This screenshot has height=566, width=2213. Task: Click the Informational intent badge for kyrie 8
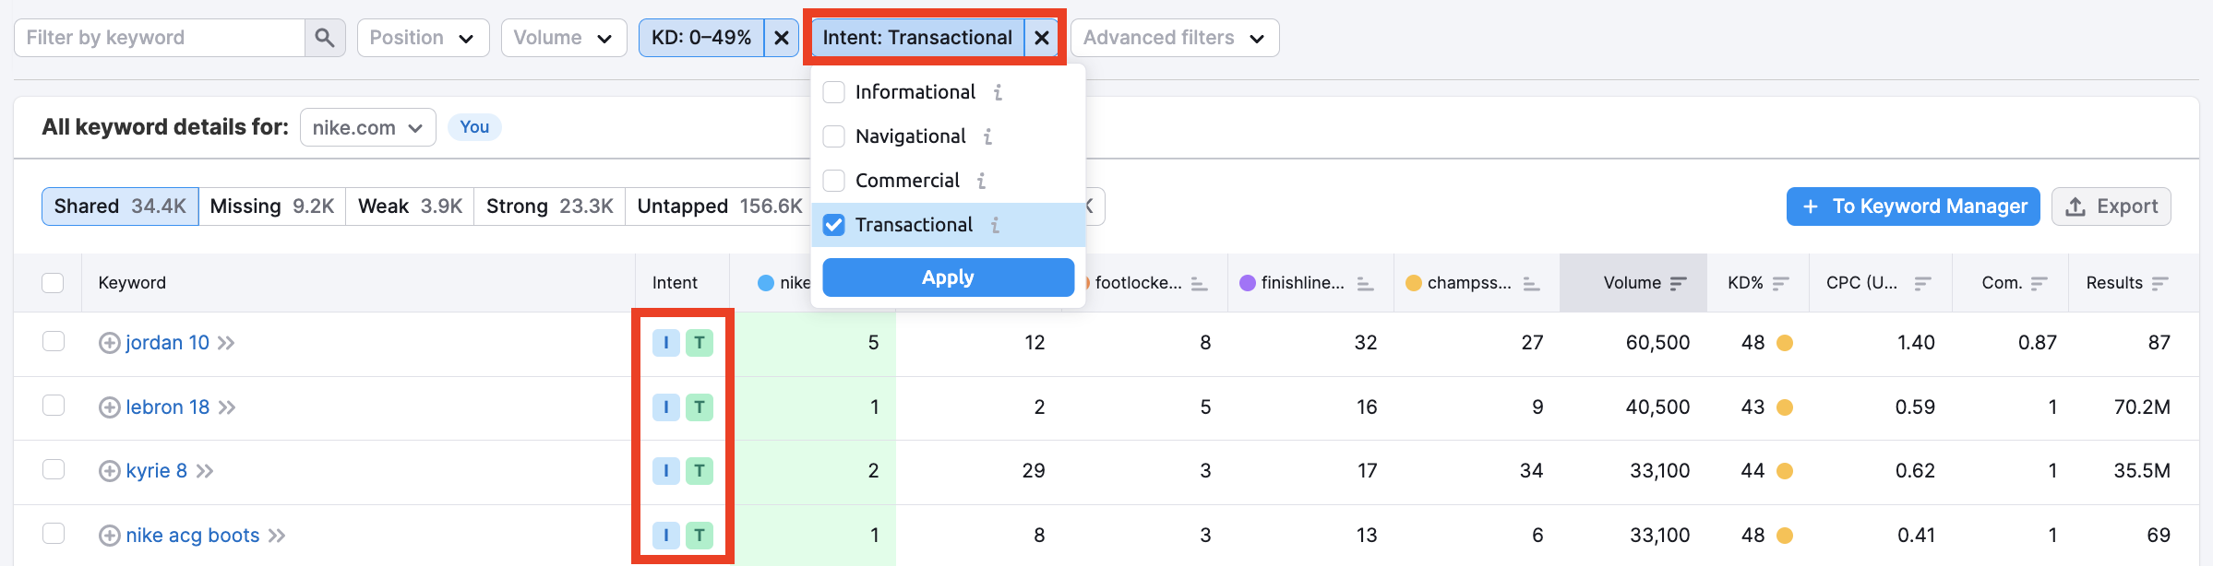(666, 471)
